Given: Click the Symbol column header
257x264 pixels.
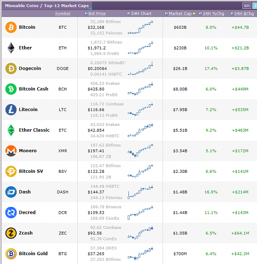Looking at the screenshot, I should [63, 14].
